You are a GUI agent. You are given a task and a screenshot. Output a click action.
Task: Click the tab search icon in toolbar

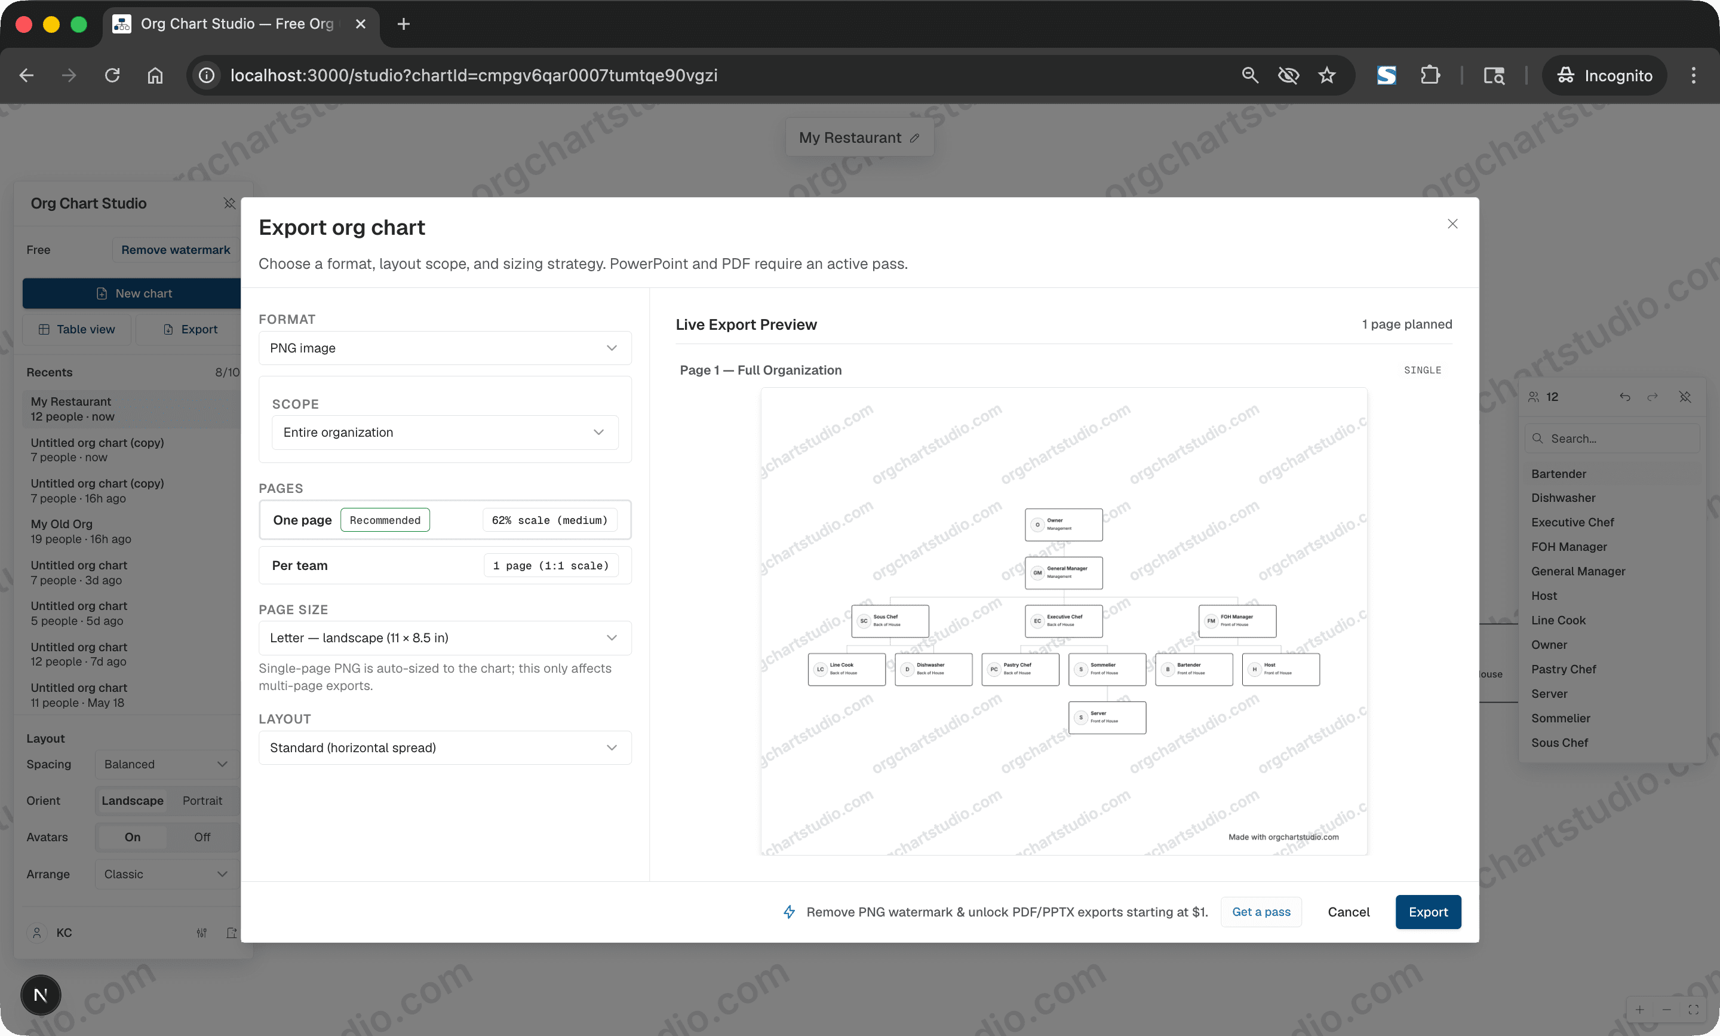coord(1494,75)
